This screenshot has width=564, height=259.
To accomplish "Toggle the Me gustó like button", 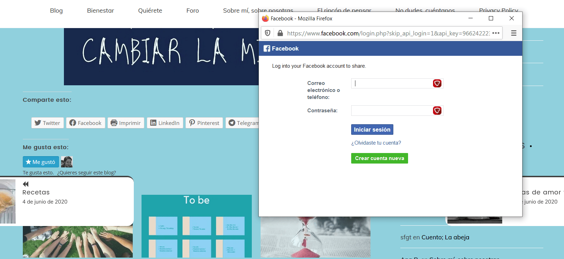I will pos(41,162).
